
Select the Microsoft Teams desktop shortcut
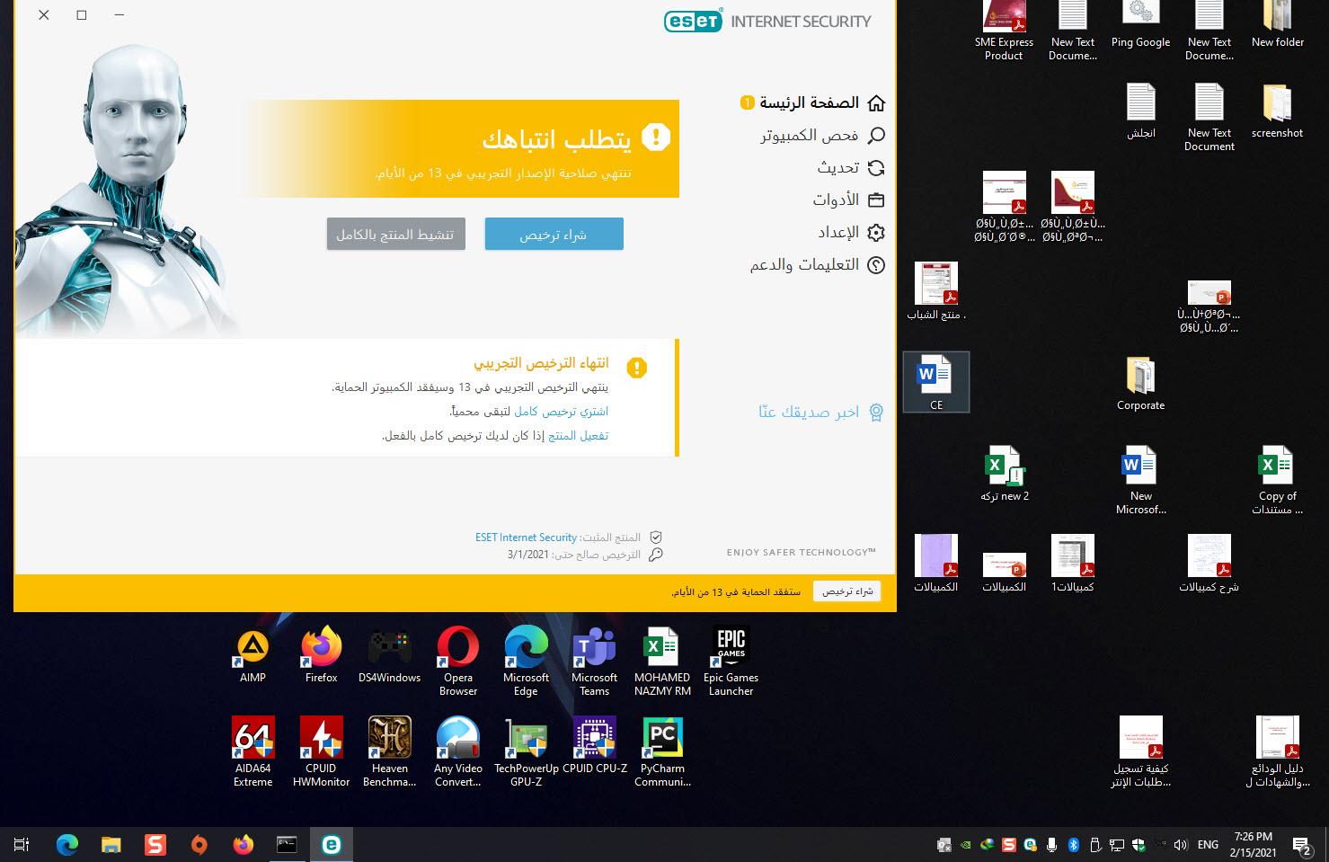pyautogui.click(x=594, y=662)
